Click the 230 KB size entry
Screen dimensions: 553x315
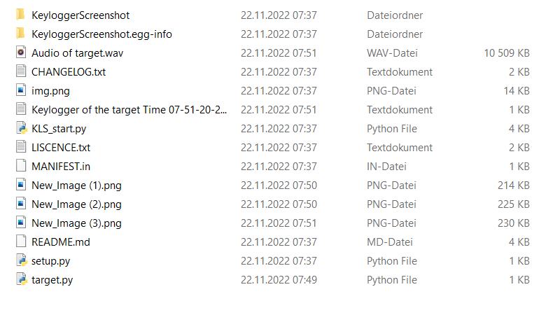point(514,223)
